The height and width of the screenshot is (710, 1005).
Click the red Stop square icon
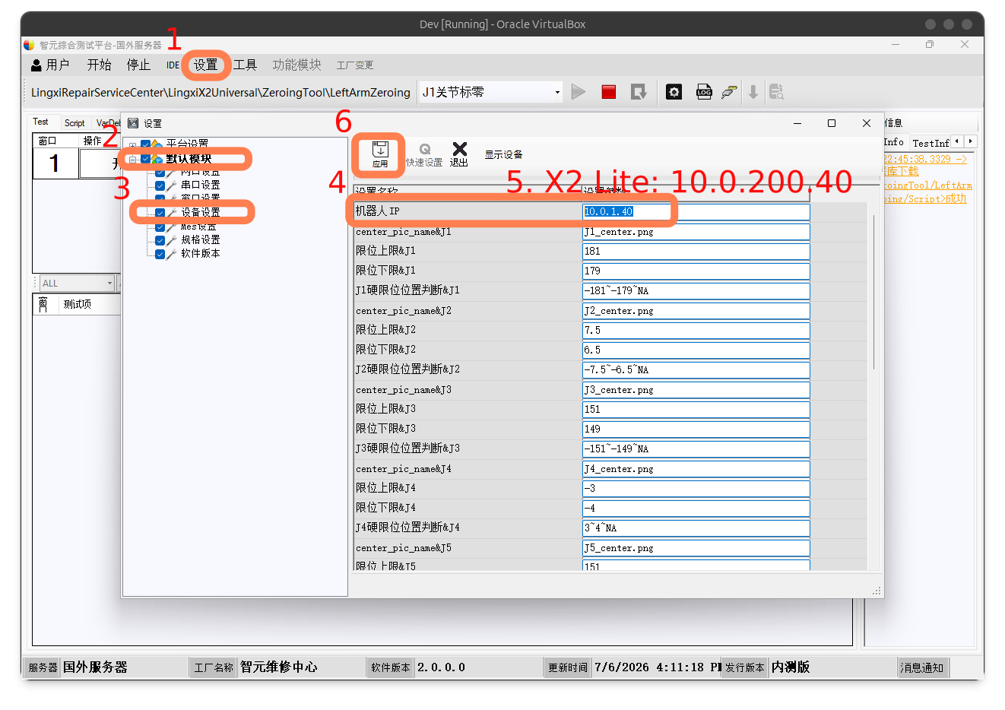click(609, 92)
